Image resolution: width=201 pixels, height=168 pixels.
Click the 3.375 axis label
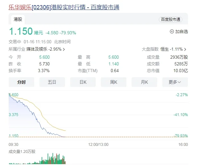coord(13,114)
